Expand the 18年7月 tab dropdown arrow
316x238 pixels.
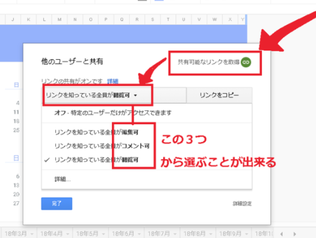pos(175,234)
